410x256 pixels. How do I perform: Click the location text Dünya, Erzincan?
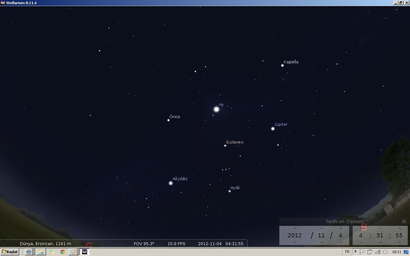click(x=46, y=244)
